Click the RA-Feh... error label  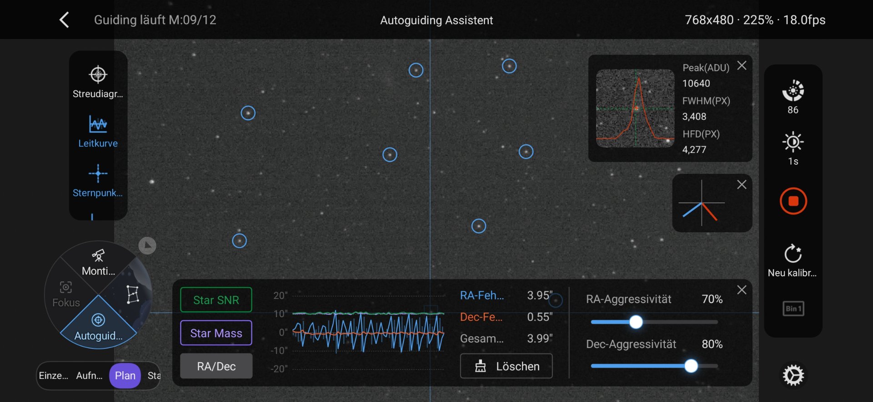point(482,295)
